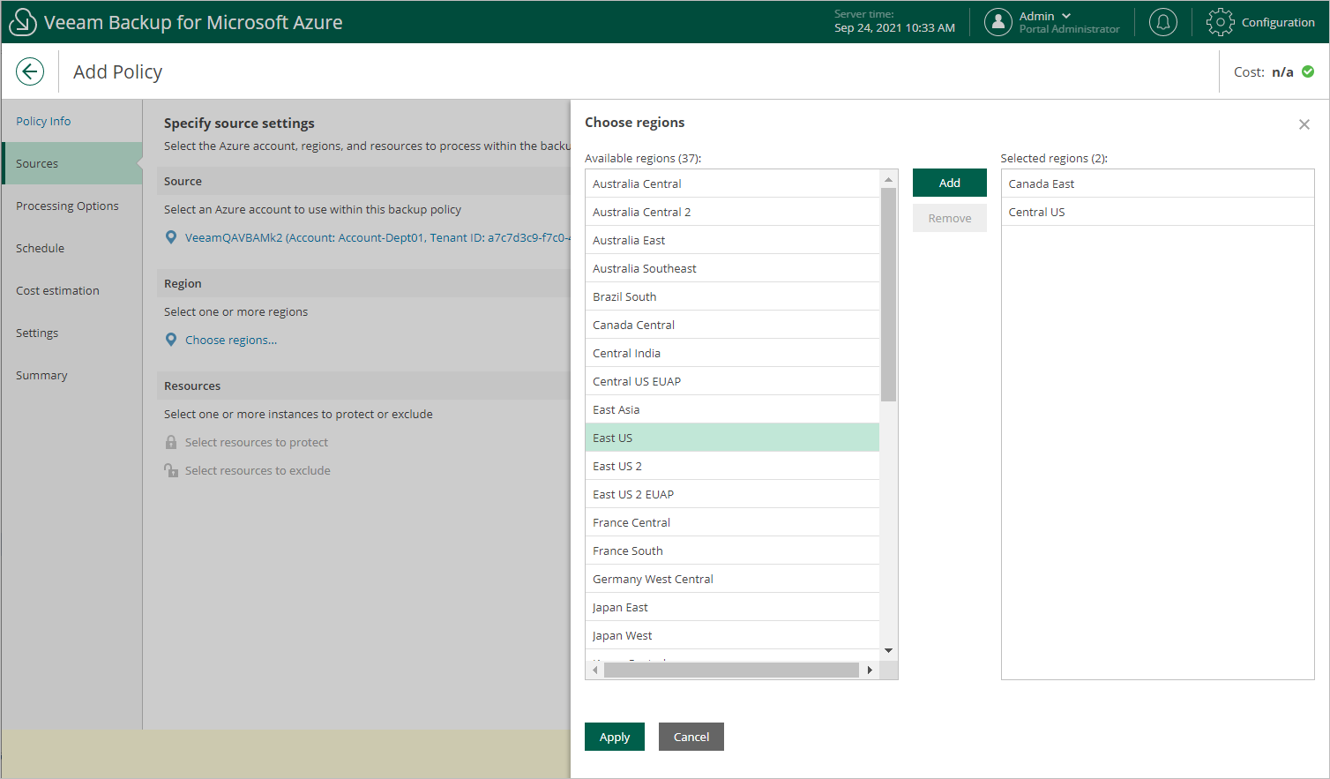
Task: Open the Choose regions link
Action: coord(231,340)
